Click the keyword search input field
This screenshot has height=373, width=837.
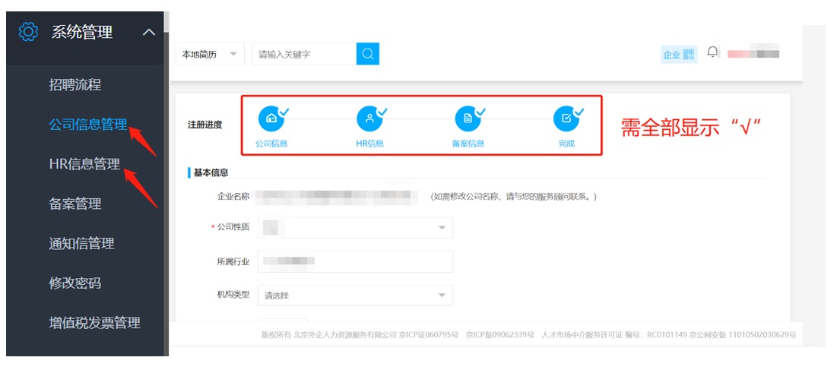click(304, 55)
